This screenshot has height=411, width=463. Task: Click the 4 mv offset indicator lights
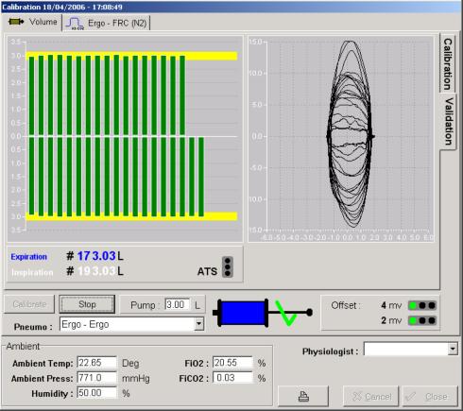pos(422,305)
